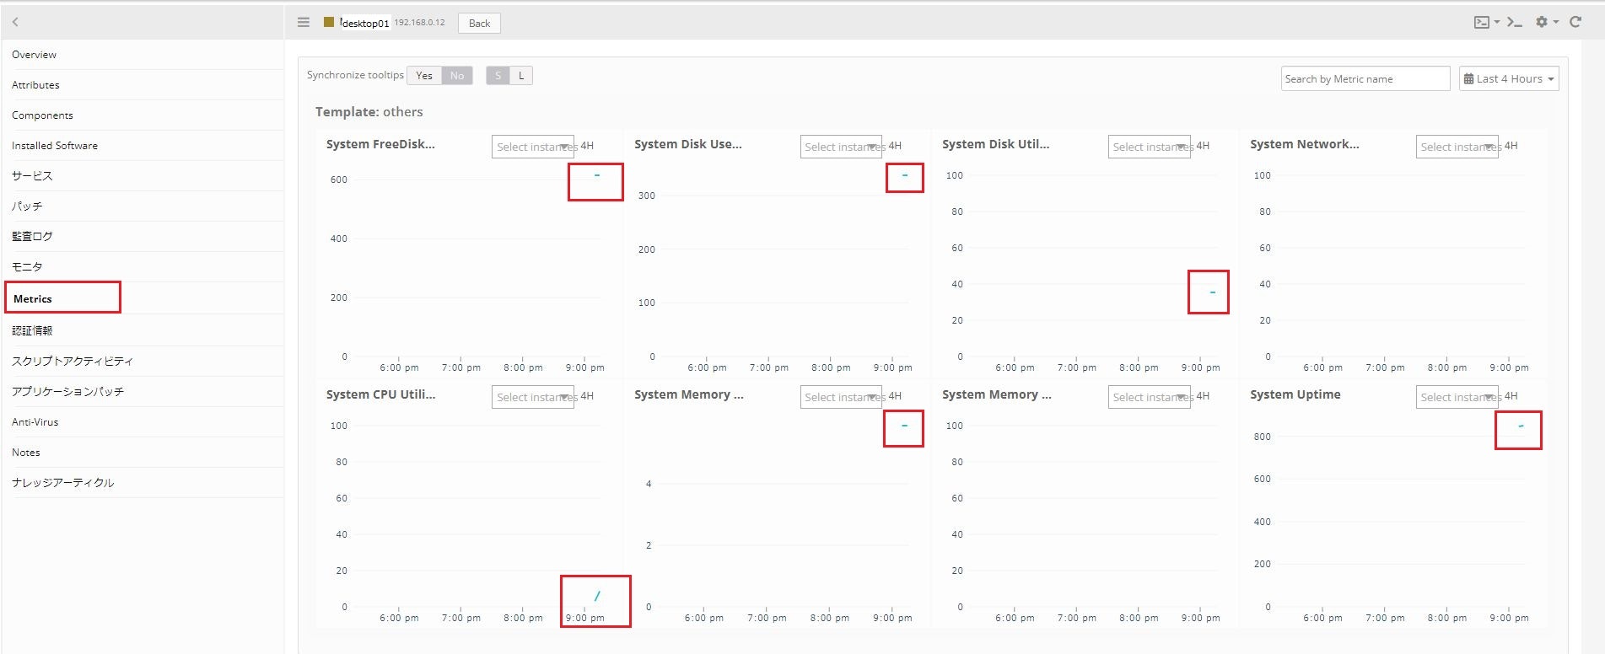
Task: Click the calendar icon in time range
Action: click(1469, 79)
